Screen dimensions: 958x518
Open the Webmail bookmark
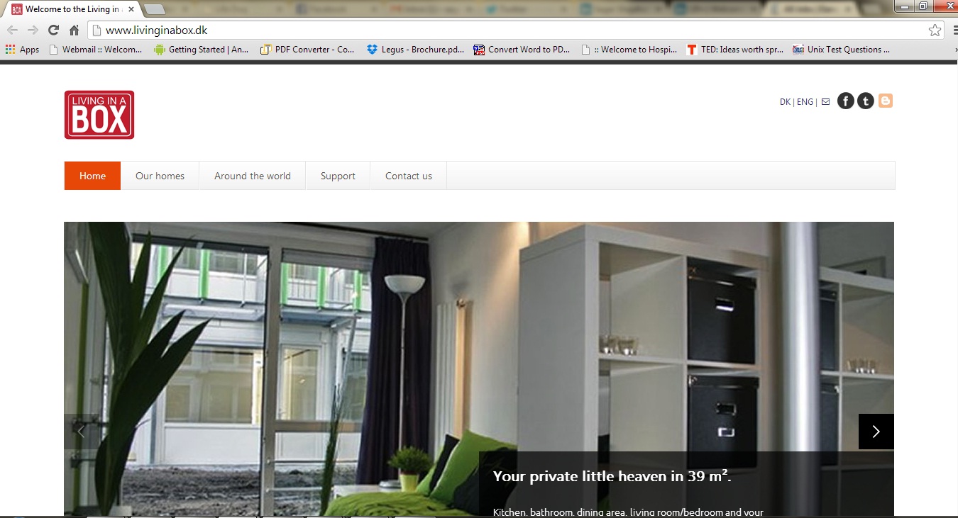pos(96,50)
